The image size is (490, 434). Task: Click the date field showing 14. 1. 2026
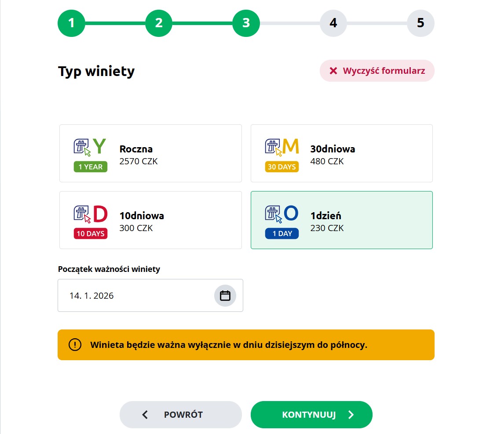click(x=132, y=295)
